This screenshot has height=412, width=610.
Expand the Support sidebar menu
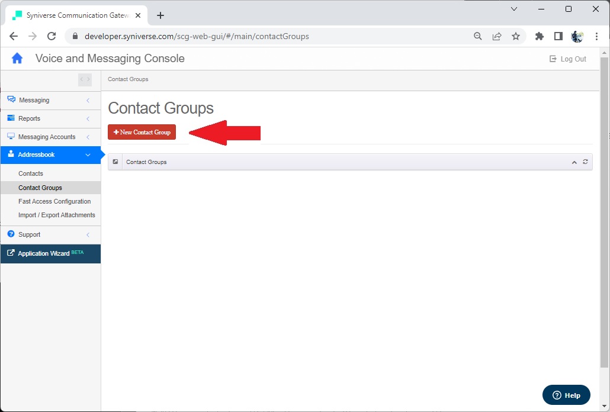50,235
